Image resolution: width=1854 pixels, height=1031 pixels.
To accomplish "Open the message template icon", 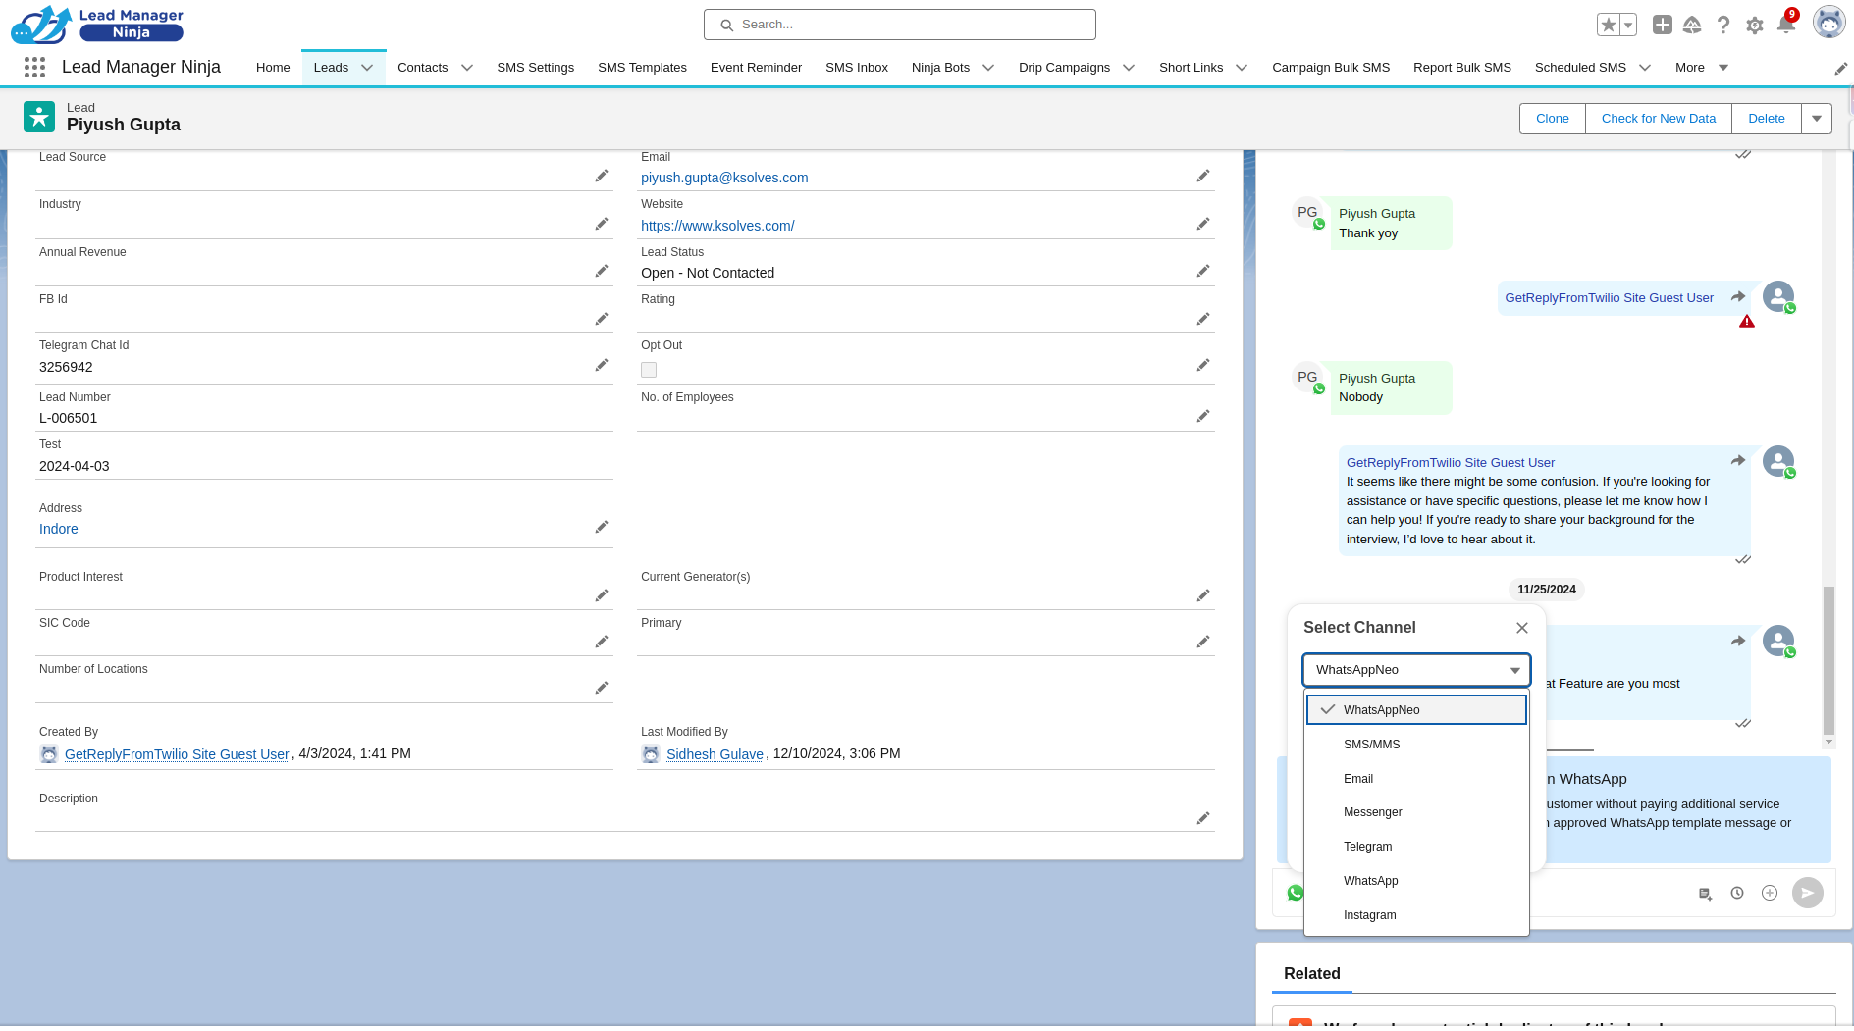I will coord(1705,894).
